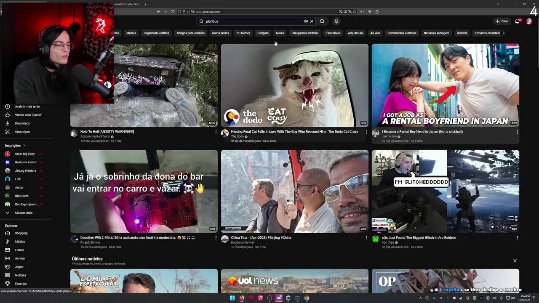Image resolution: width=539 pixels, height=303 pixels.
Task: Click the Criar button
Action: point(502,21)
